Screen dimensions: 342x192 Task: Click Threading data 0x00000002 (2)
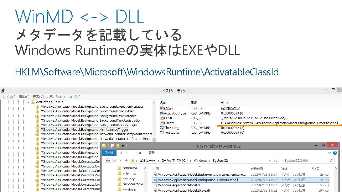point(233,128)
